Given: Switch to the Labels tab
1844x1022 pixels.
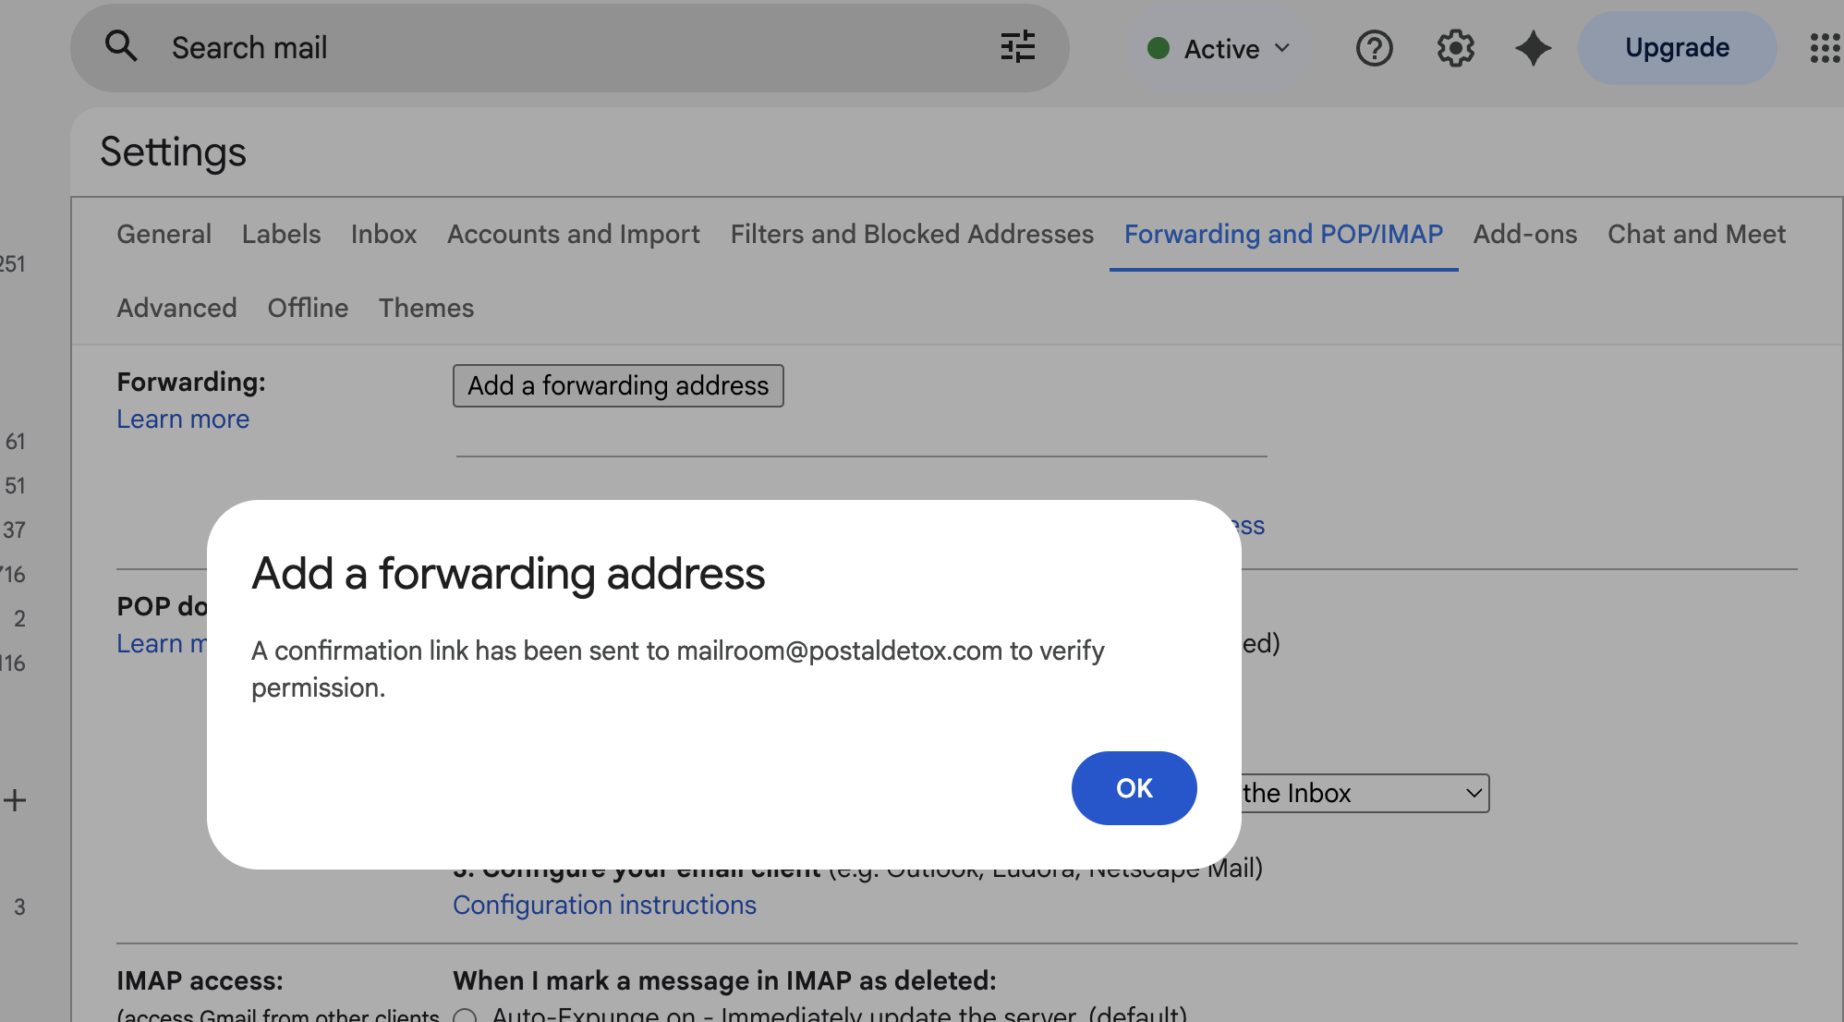Looking at the screenshot, I should coord(281,234).
